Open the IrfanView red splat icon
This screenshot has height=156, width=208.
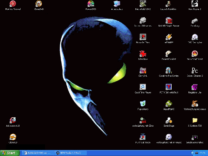tap(143, 54)
